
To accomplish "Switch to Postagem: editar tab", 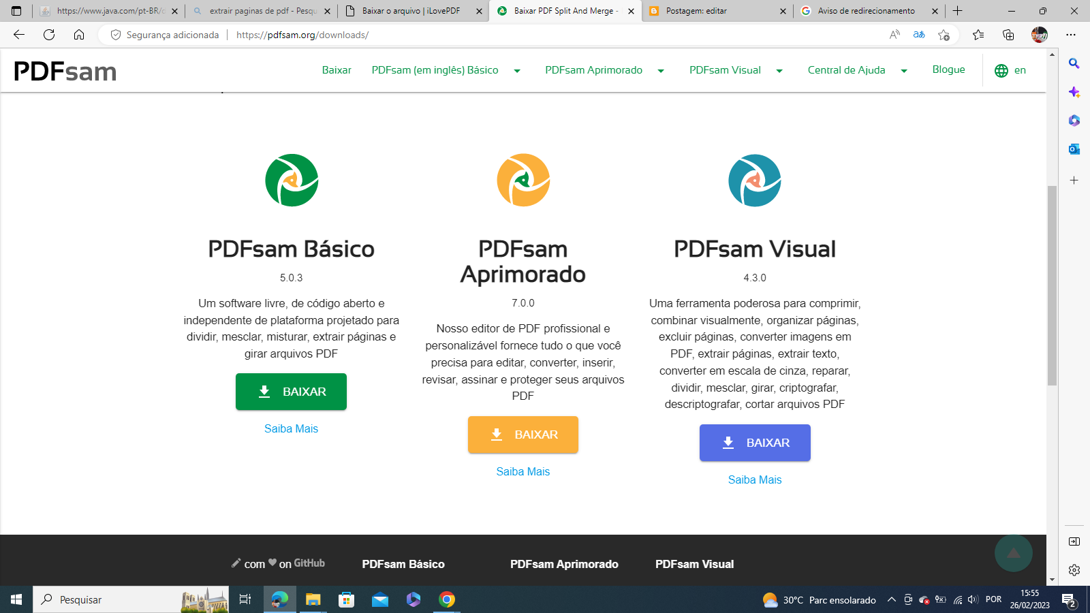I will [x=718, y=11].
